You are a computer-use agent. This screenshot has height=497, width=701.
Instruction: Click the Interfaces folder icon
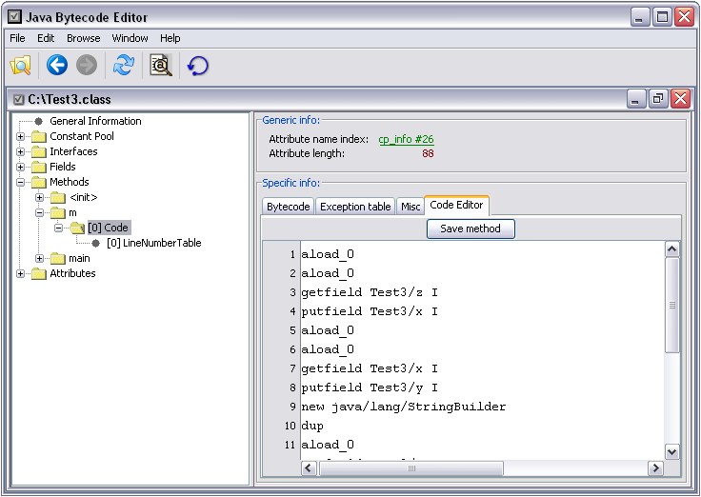pos(39,151)
